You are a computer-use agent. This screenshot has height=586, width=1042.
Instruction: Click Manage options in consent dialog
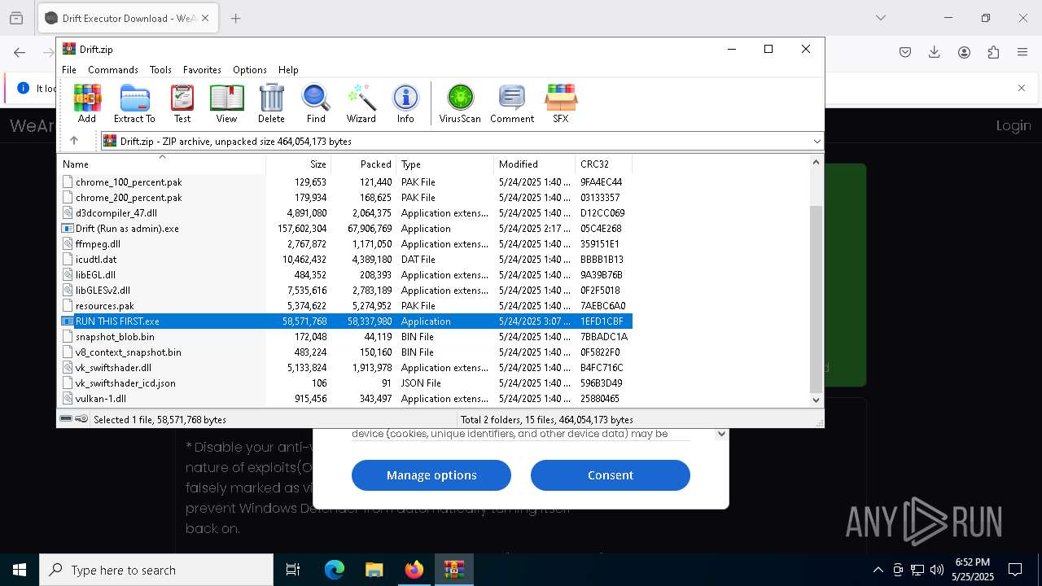(431, 475)
